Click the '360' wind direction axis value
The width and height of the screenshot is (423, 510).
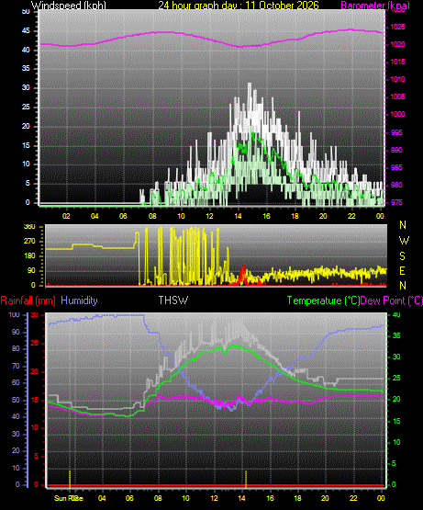click(x=29, y=226)
